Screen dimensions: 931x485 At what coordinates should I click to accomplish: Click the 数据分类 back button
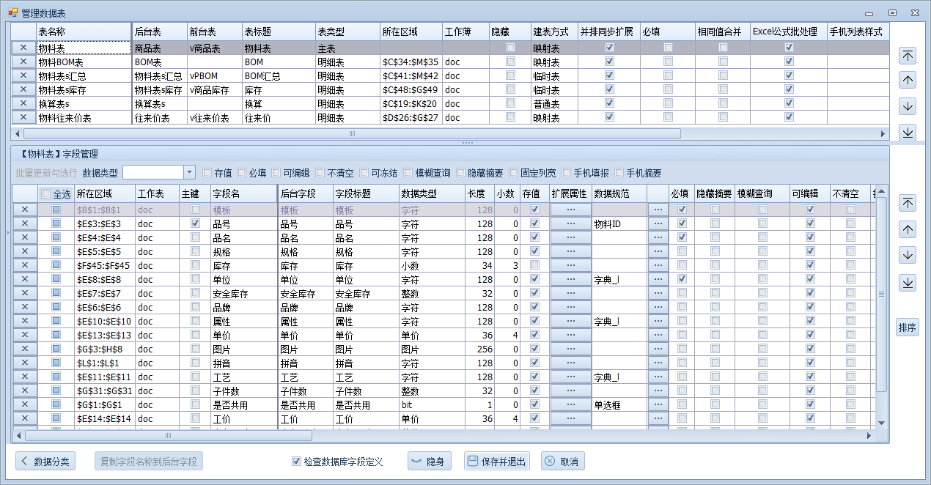coord(45,462)
